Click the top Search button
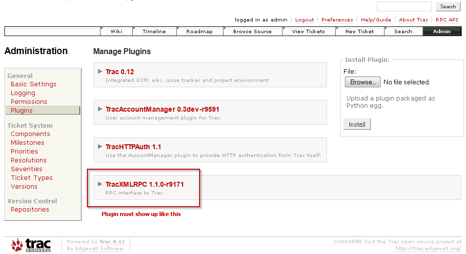Viewport: 466px width, 254px height. tap(448, 6)
